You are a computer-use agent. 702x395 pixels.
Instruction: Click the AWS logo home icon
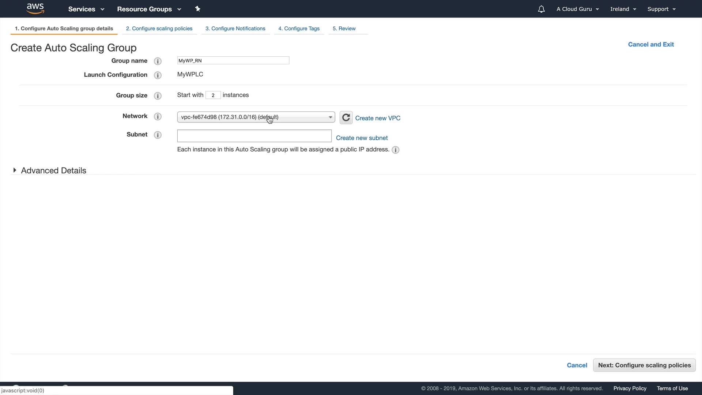coord(35,8)
